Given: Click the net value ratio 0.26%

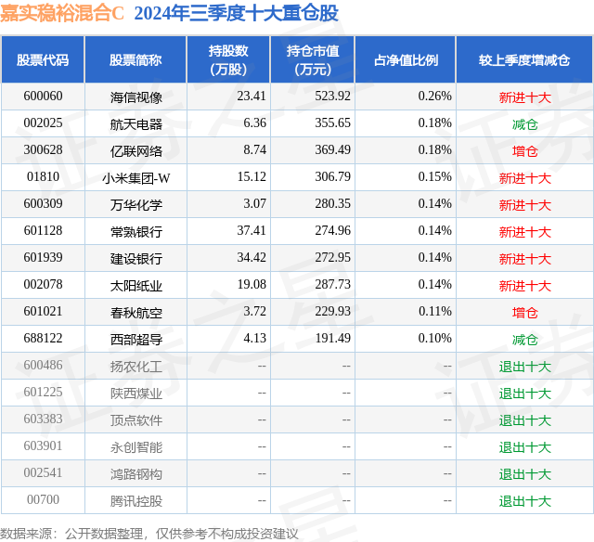Looking at the screenshot, I should click(x=435, y=97).
